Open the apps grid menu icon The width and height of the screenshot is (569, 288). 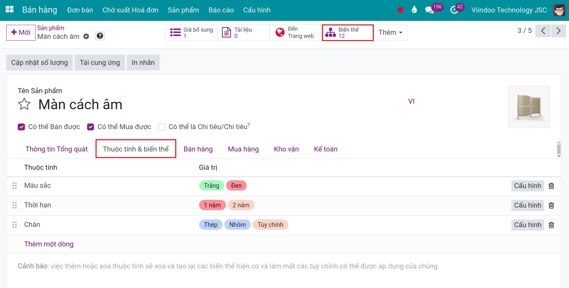[x=10, y=9]
